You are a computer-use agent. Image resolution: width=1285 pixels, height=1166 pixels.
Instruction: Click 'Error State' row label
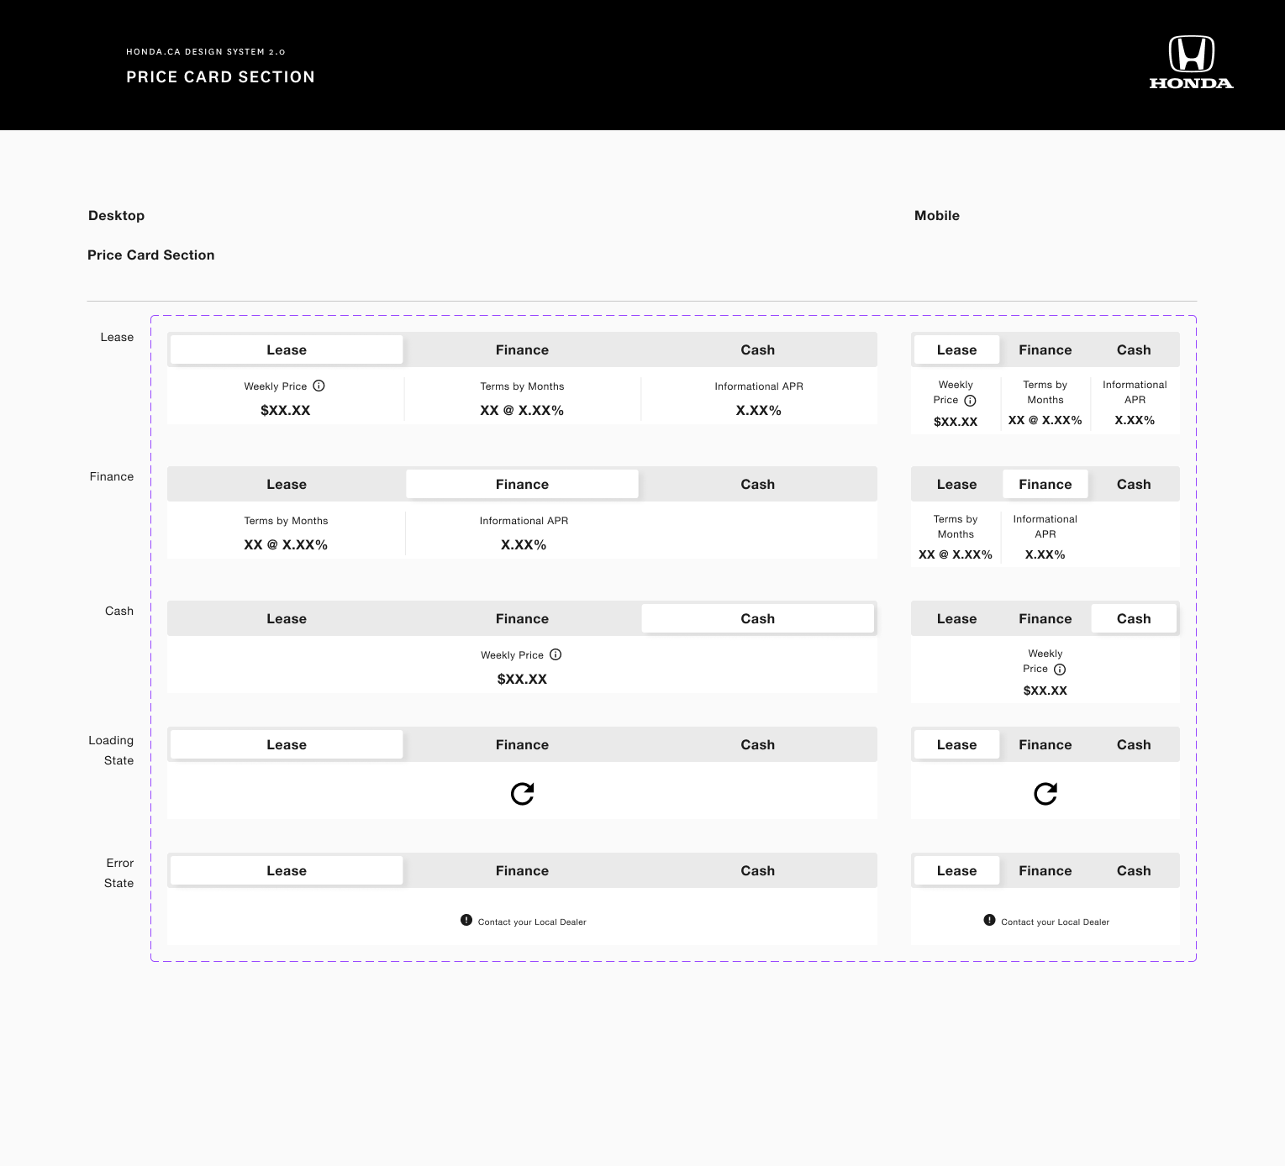pos(119,873)
